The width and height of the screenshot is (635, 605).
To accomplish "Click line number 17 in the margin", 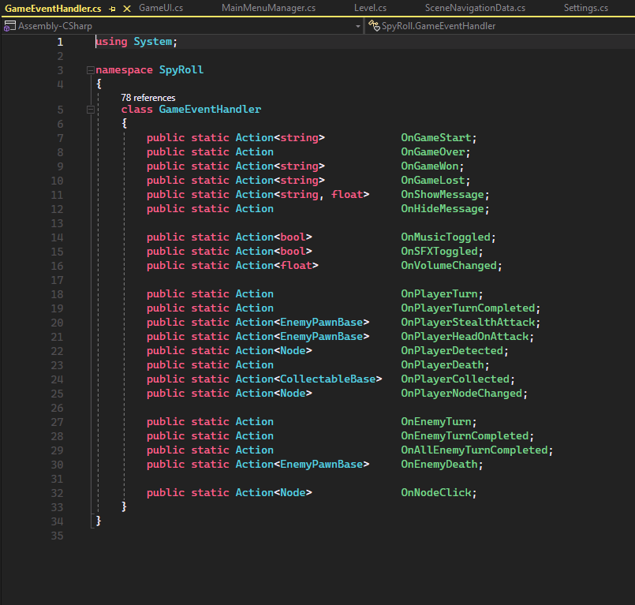I will click(x=58, y=280).
